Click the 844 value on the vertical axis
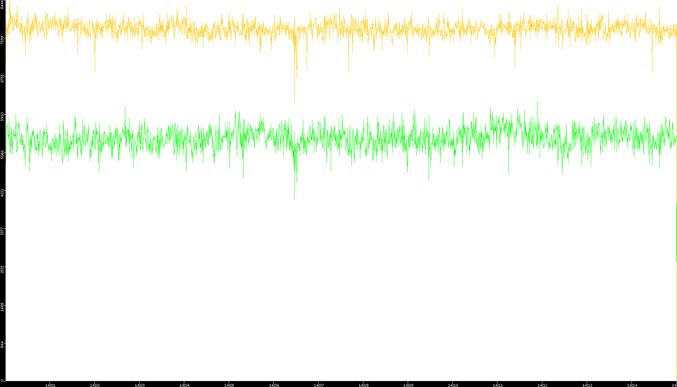This screenshot has width=677, height=387. pos(3,345)
